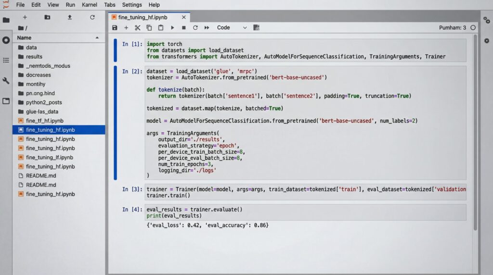Click the In [4]: prompt label
Viewport: 493px width, 275px height.
pos(132,210)
